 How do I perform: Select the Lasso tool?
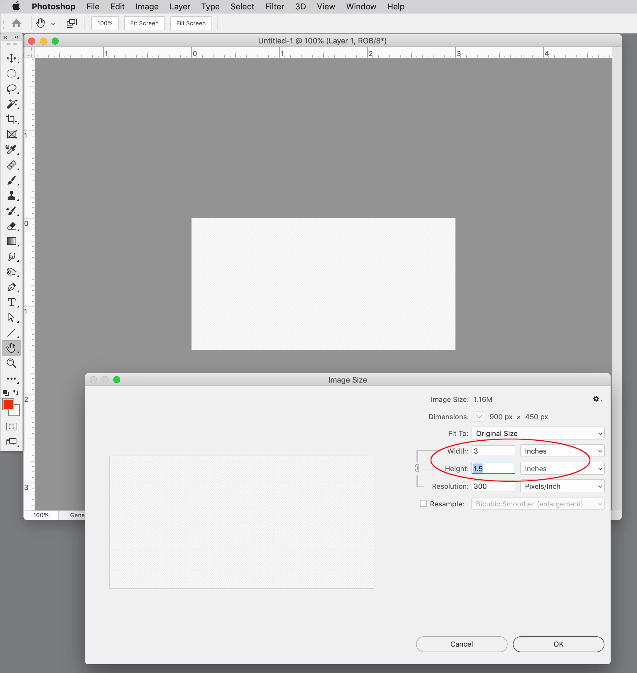tap(11, 89)
